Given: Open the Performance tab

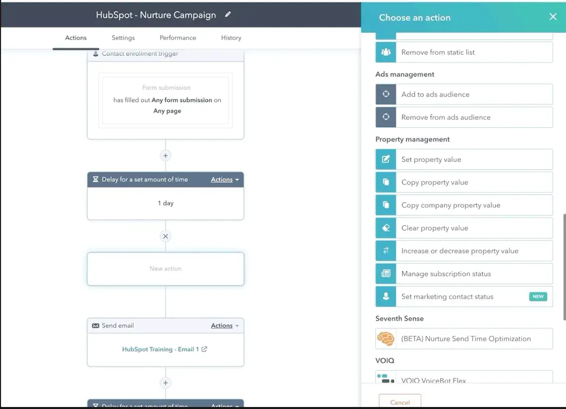Looking at the screenshot, I should click(178, 38).
